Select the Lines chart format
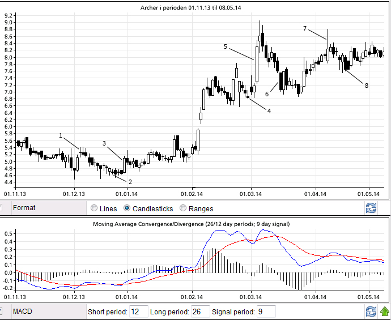This screenshot has height=320, width=391. pyautogui.click(x=94, y=208)
